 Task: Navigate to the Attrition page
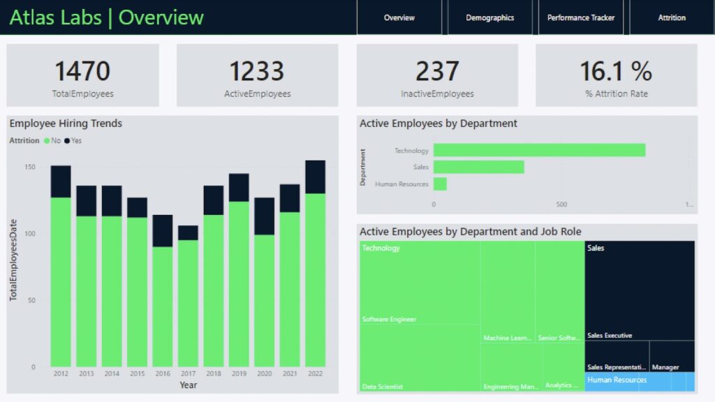pyautogui.click(x=670, y=17)
